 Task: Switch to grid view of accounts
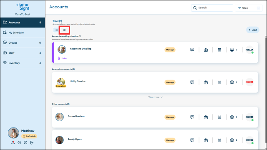coord(64,30)
